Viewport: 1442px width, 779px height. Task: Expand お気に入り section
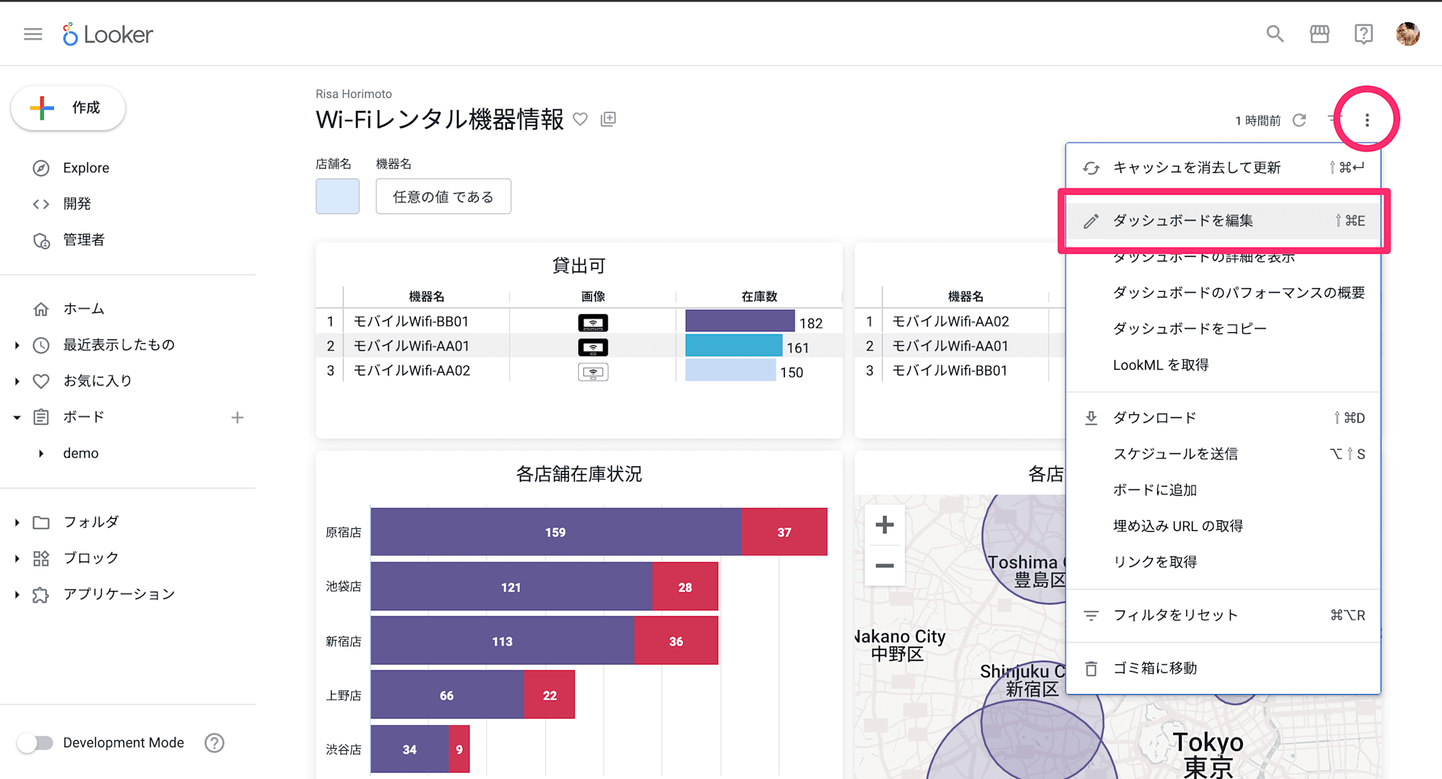(x=17, y=381)
